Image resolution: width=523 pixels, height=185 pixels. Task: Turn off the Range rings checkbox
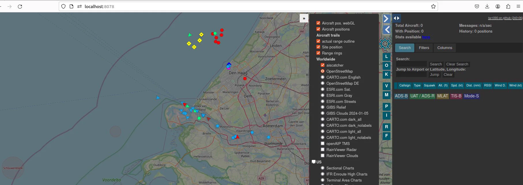click(318, 53)
